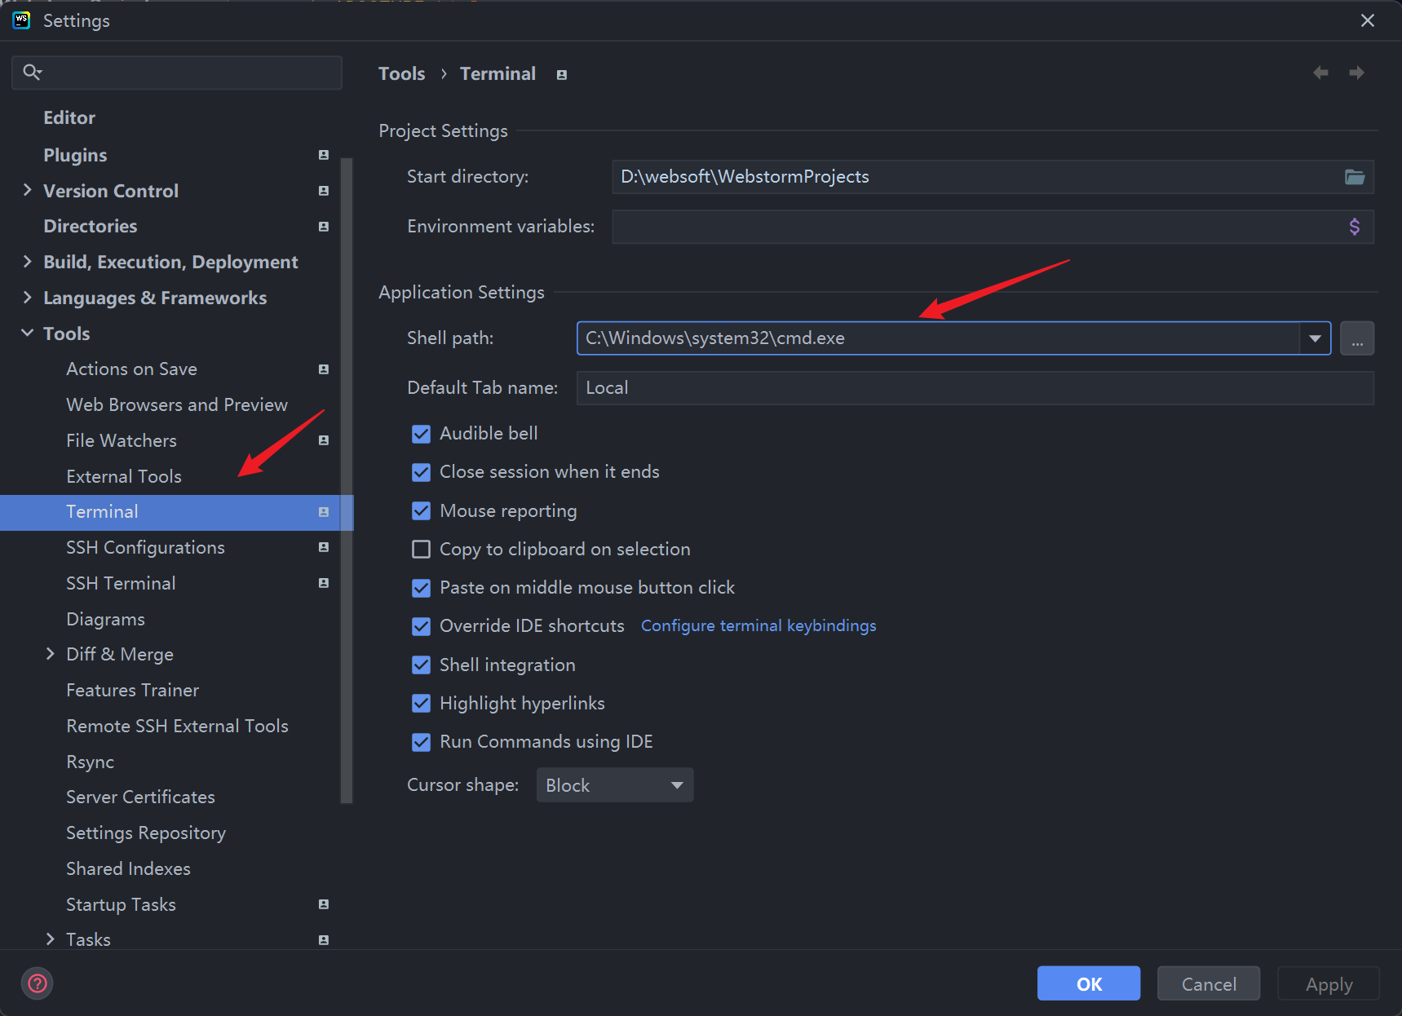Click the settings tree vertical scrollbar
This screenshot has width=1402, height=1016.
[x=347, y=481]
